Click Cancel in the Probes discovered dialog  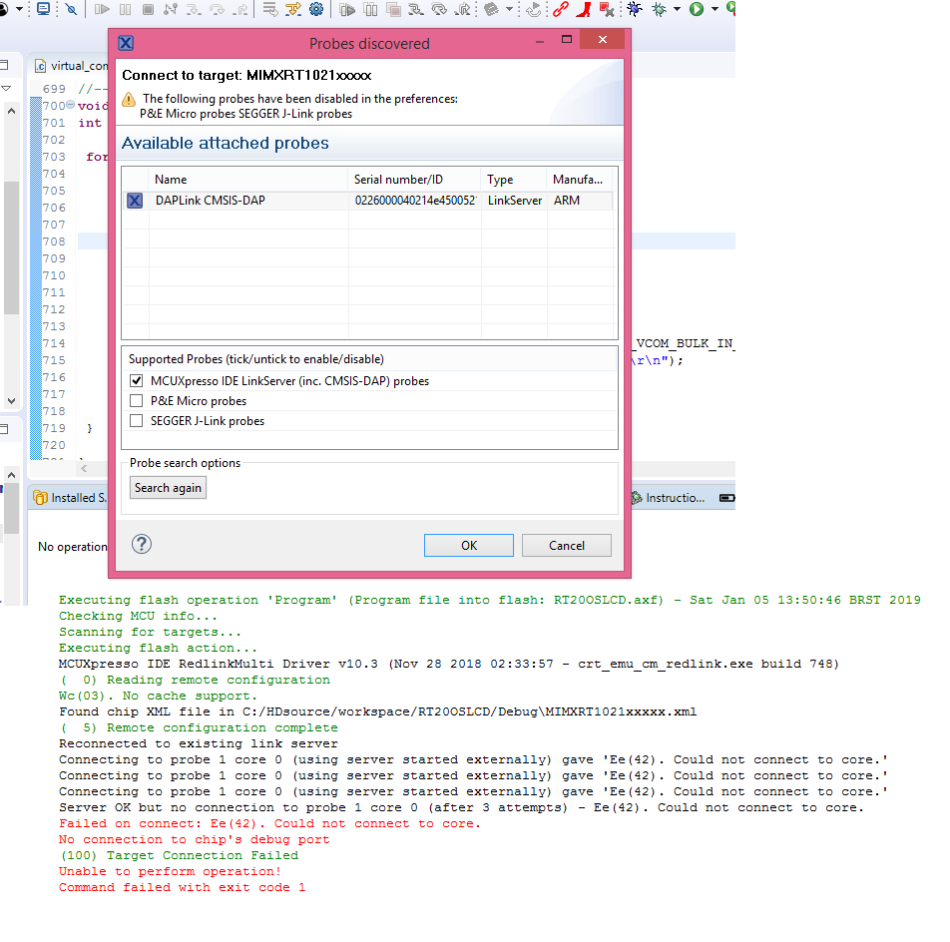click(566, 545)
